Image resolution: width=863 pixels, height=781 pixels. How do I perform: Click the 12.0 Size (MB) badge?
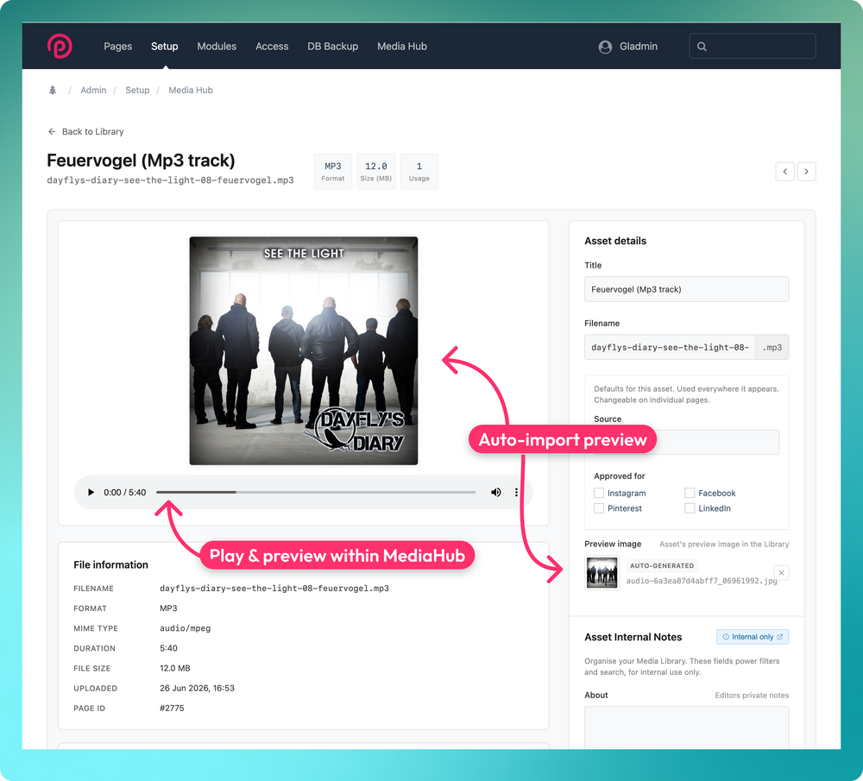pyautogui.click(x=376, y=172)
